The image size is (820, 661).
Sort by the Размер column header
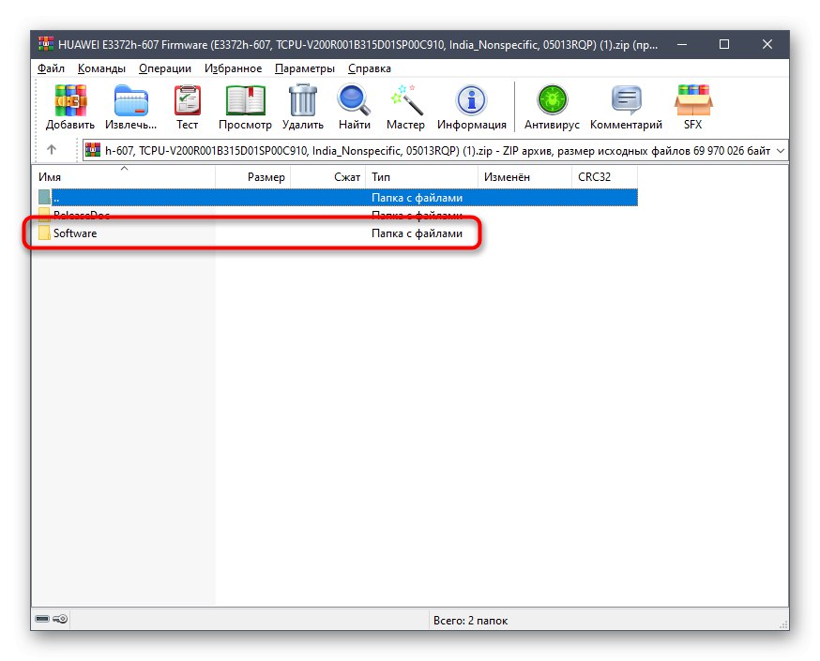tap(252, 176)
